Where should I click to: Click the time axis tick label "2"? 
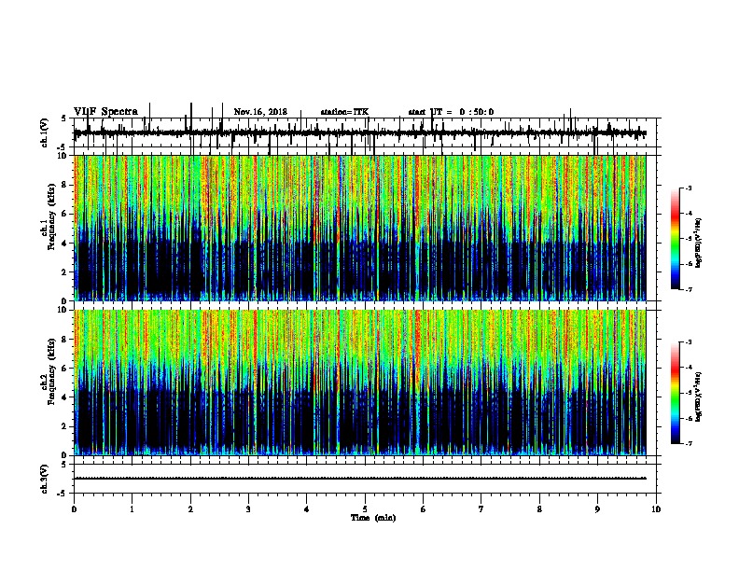(x=190, y=509)
